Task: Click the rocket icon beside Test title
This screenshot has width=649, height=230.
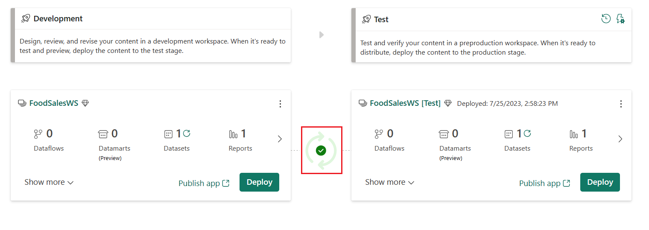Action: [366, 19]
